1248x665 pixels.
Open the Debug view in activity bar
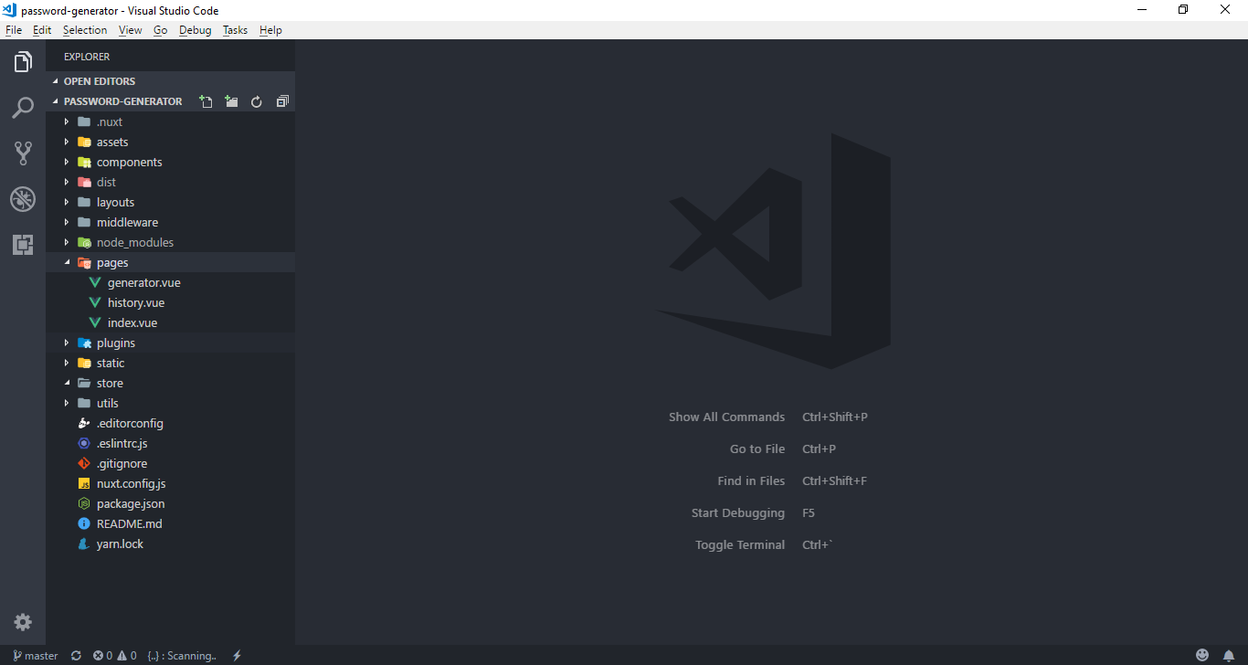click(x=23, y=199)
